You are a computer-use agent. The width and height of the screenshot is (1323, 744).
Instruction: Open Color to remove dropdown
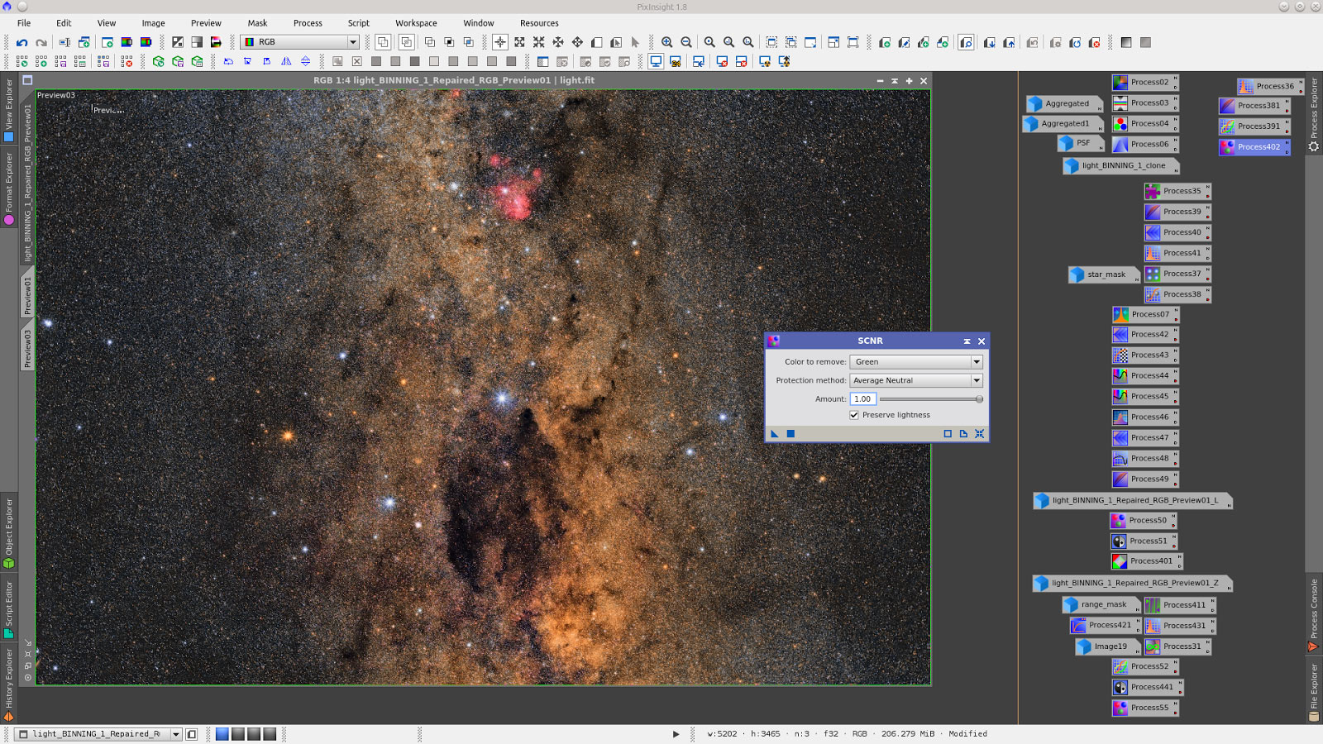point(916,362)
